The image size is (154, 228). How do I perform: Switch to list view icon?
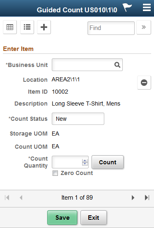[x=27, y=27]
